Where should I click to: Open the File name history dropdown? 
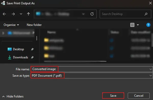tap(151, 69)
